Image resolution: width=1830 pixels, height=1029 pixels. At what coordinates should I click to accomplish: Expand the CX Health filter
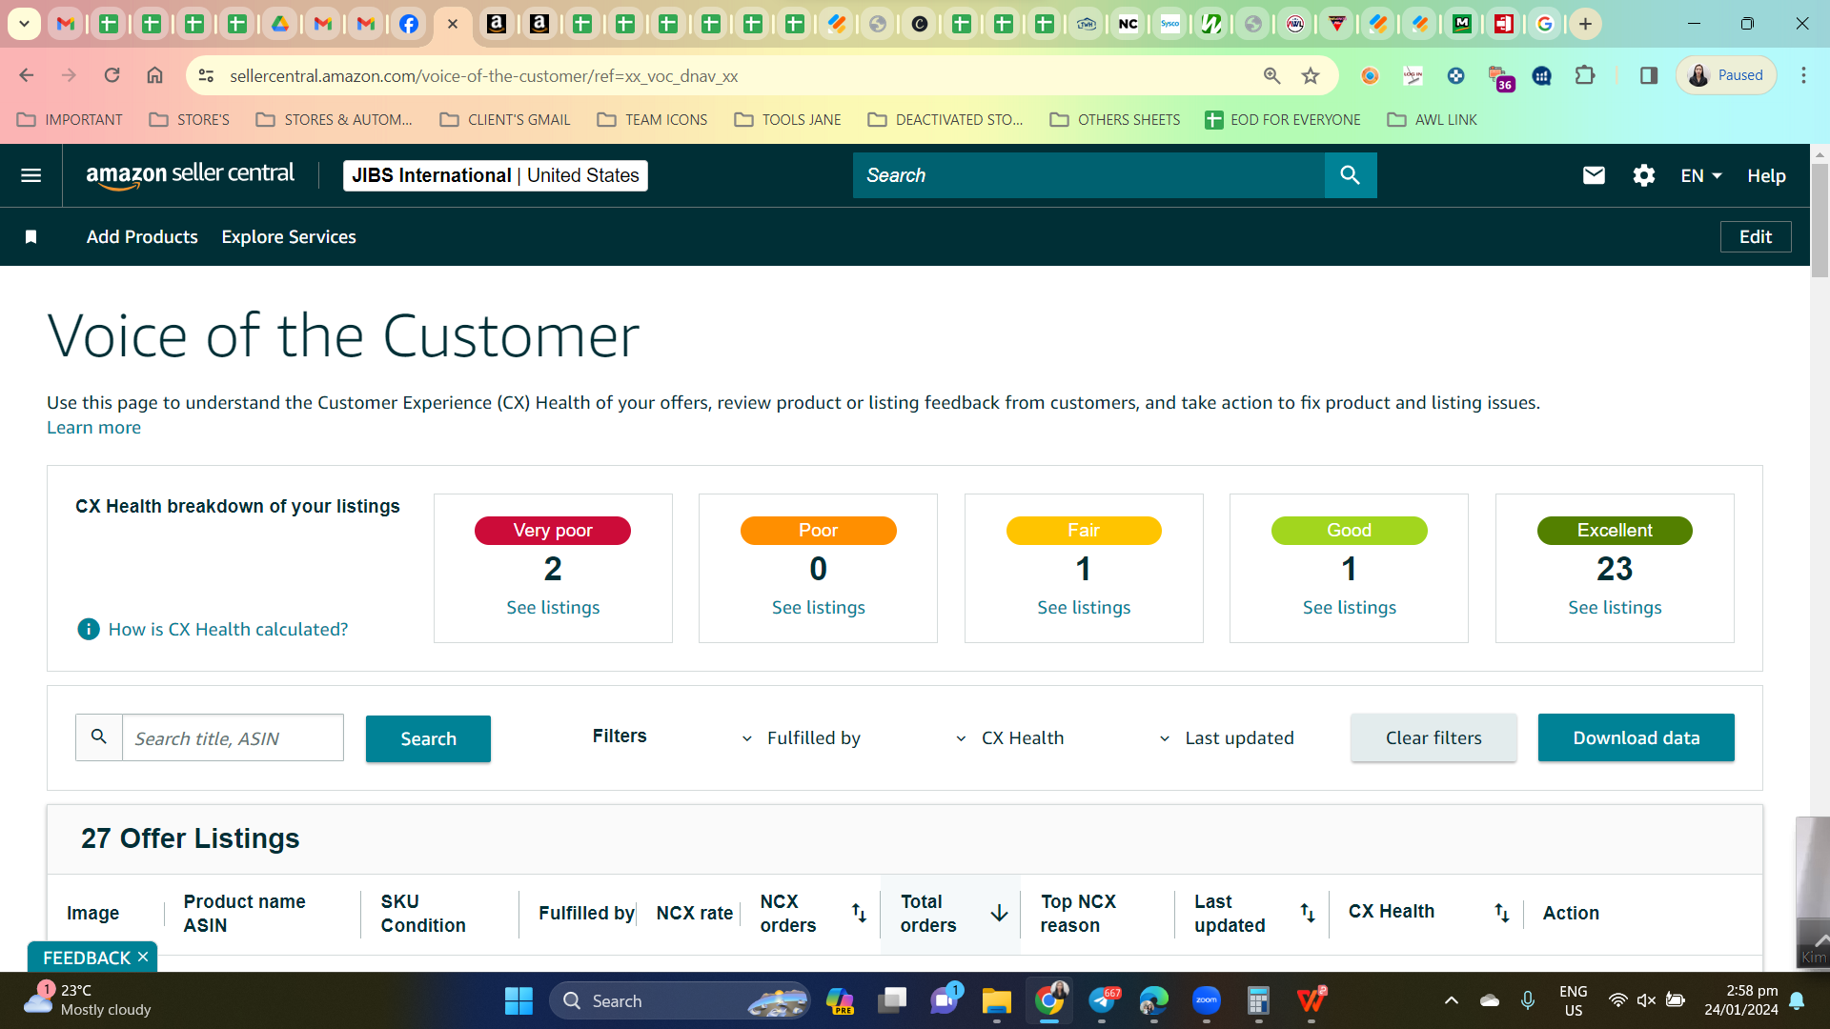[x=1010, y=738]
